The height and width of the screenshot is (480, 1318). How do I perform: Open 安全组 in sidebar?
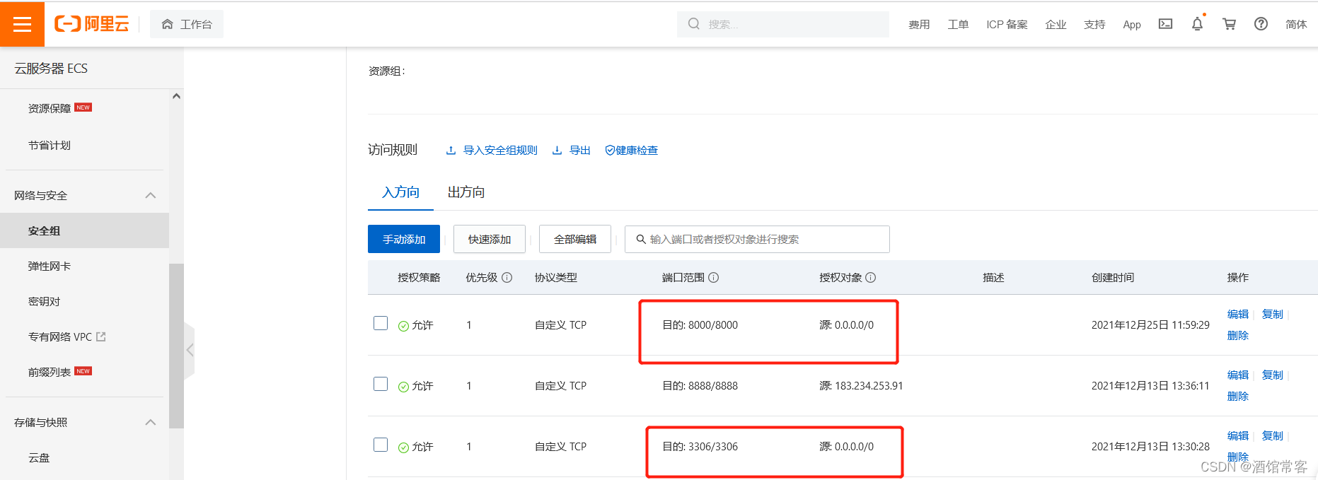tap(84, 230)
